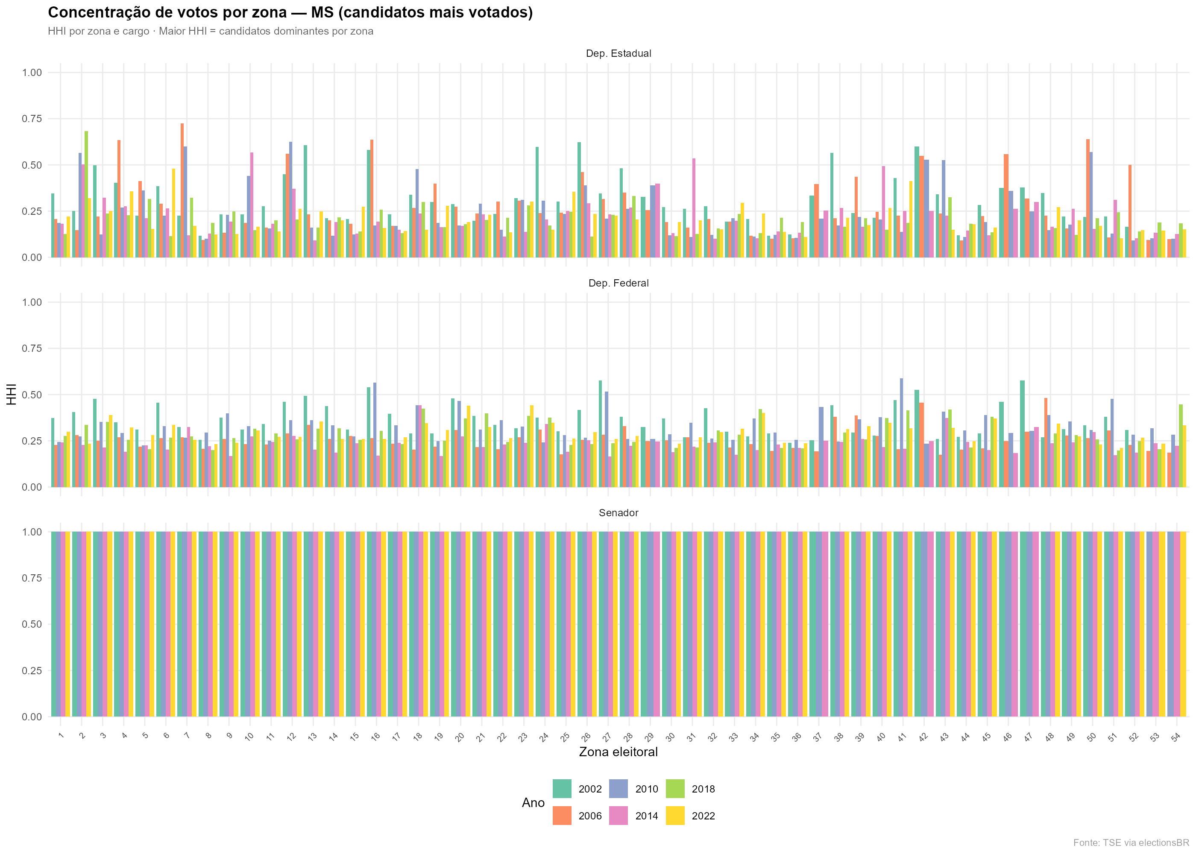Image resolution: width=1196 pixels, height=854 pixels.
Task: Click the 'Dep. Federal' panel title
Action: click(x=618, y=283)
